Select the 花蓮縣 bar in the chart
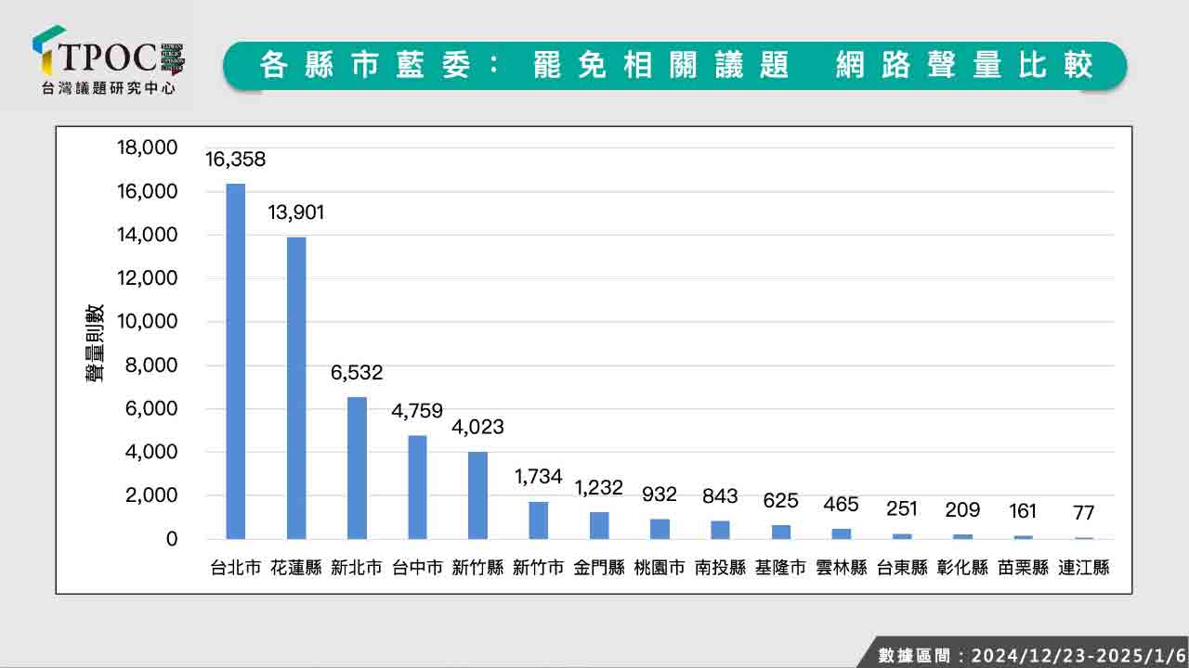This screenshot has width=1189, height=668. point(296,388)
